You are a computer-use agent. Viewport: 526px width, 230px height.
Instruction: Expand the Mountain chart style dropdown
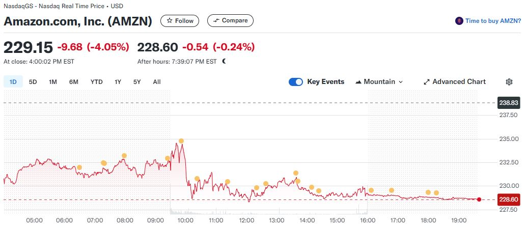click(x=379, y=82)
